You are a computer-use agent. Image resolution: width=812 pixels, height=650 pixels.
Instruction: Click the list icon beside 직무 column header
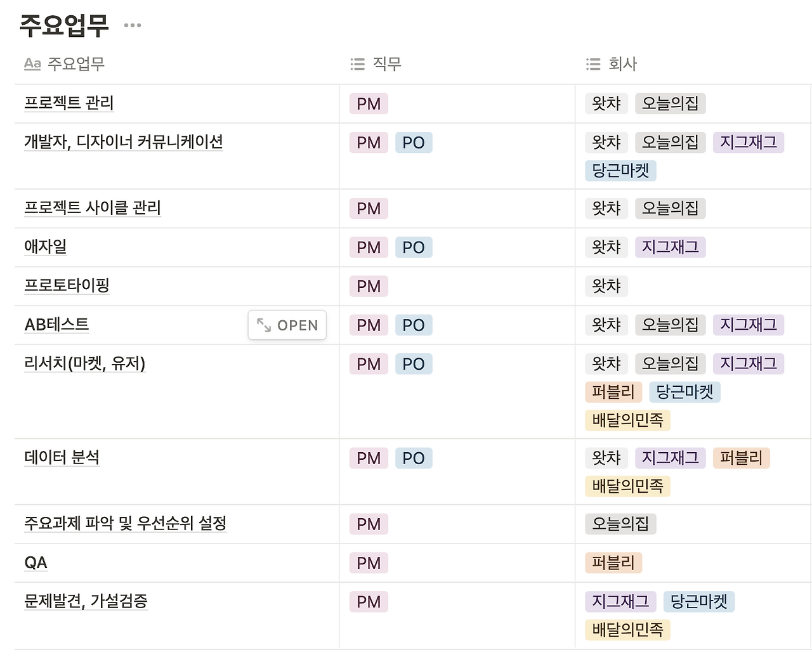coord(357,64)
